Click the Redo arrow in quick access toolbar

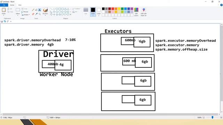click(8, 22)
